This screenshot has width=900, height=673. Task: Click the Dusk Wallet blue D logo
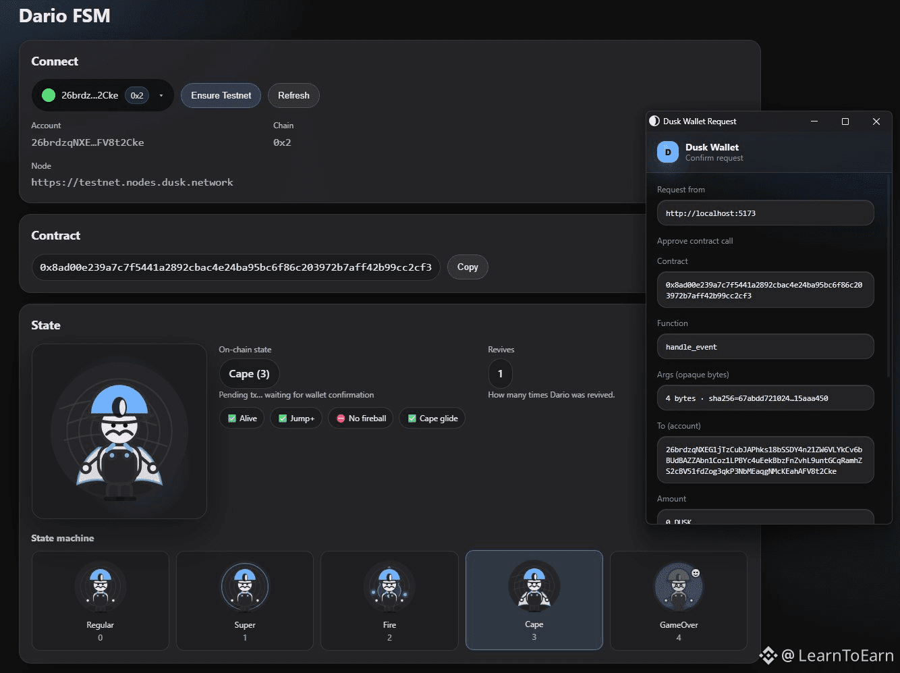point(668,152)
